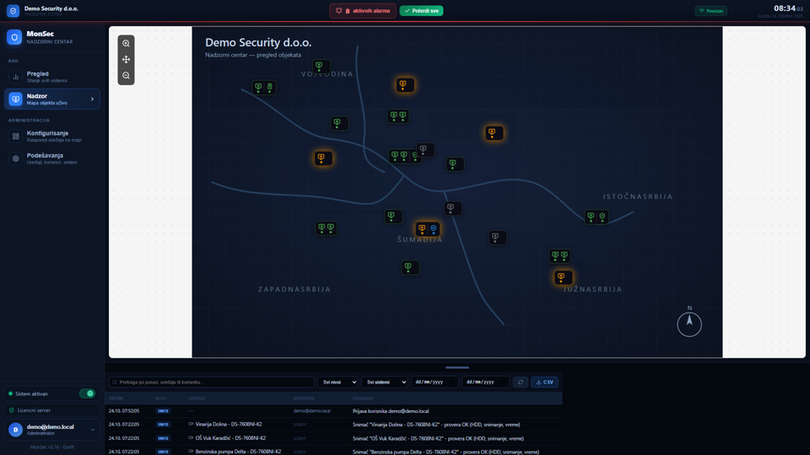Click the Licencni server shield status
This screenshot has width=810, height=455.
pos(51,410)
